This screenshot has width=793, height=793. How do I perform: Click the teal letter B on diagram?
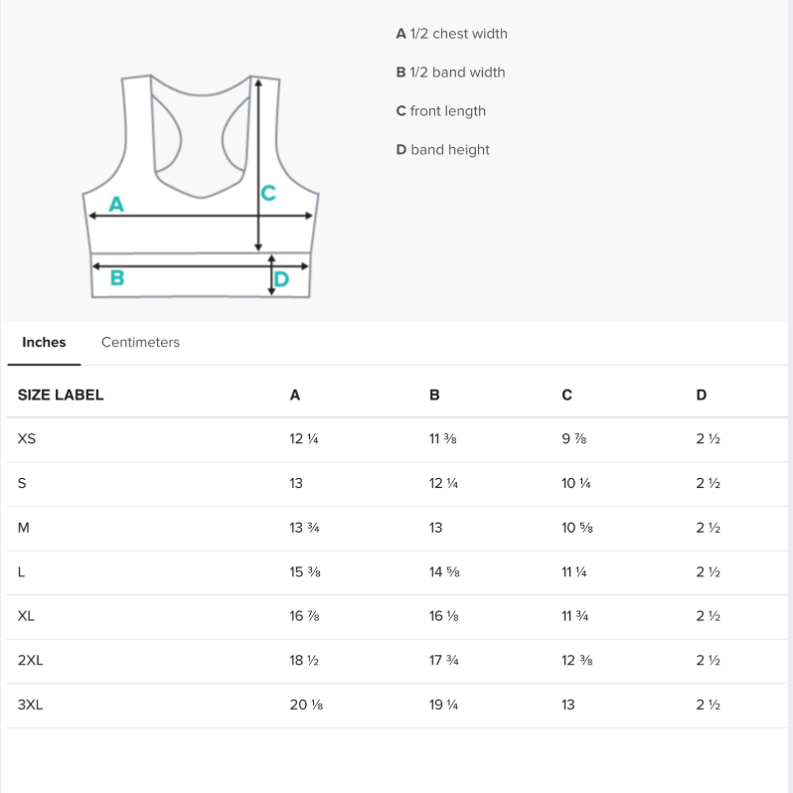[117, 277]
